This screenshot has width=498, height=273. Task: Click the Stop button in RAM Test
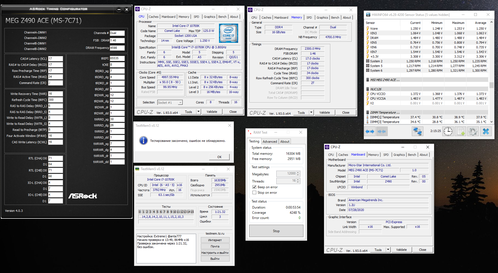[x=276, y=231]
